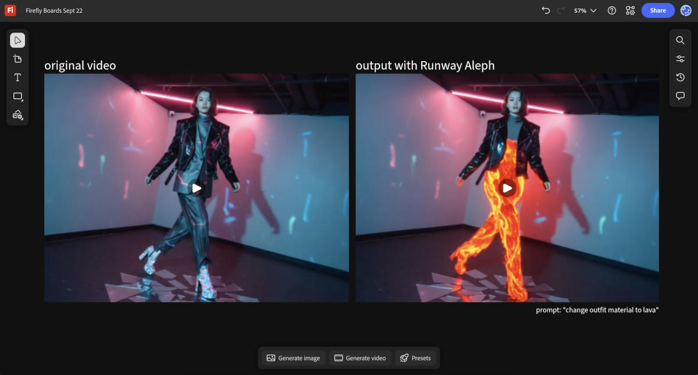
Task: Click Generate image button
Action: point(293,358)
